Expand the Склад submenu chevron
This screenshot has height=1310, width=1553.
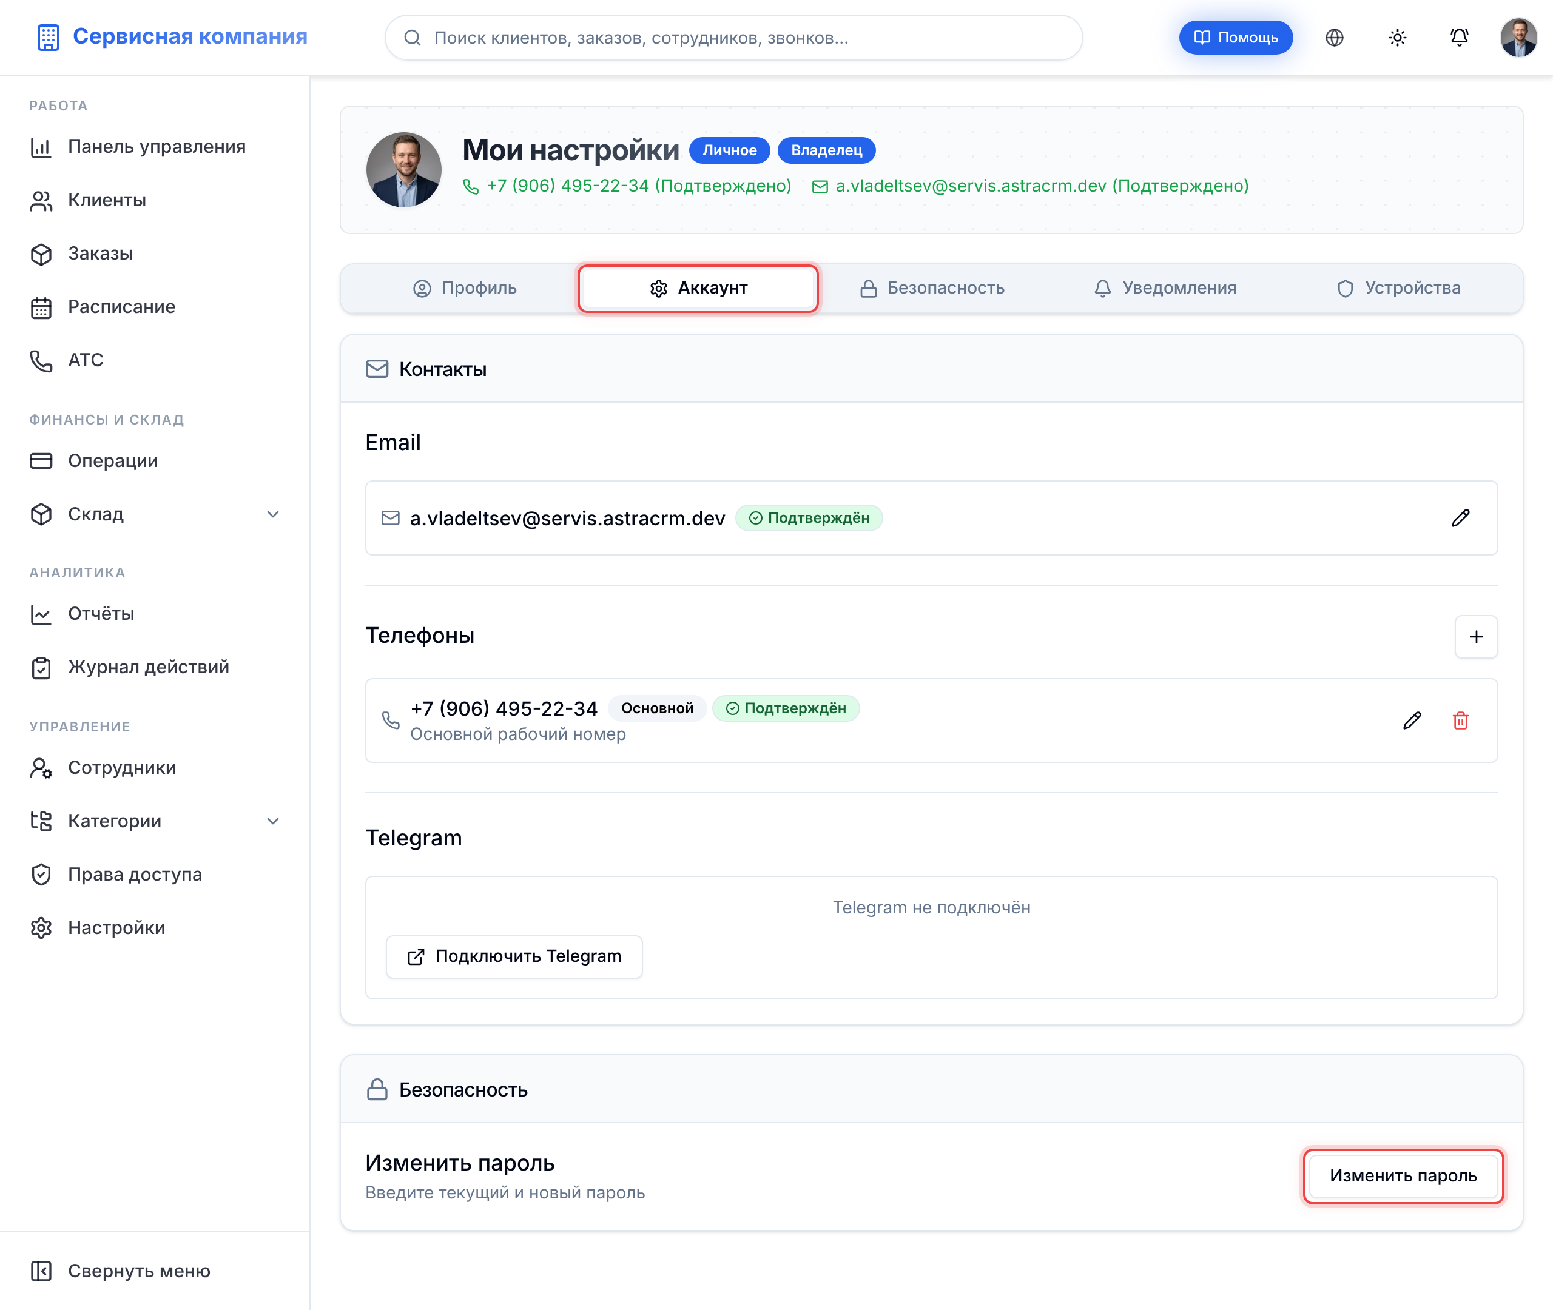click(x=272, y=514)
